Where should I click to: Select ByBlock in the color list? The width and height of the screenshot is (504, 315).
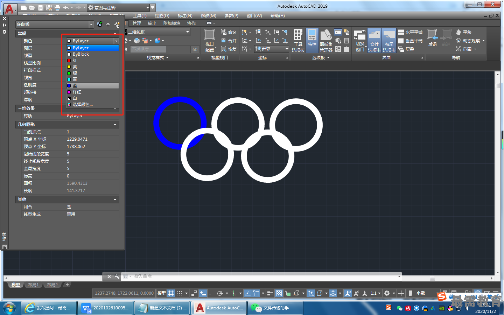[x=93, y=54]
